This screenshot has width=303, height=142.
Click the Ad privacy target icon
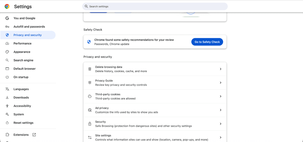[x=90, y=110]
